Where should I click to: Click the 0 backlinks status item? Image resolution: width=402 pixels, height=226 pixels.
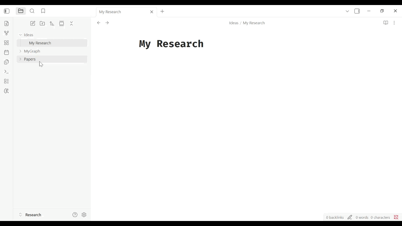(335, 217)
